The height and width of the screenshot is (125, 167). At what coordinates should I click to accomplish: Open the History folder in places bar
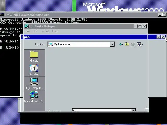pos(34,56)
